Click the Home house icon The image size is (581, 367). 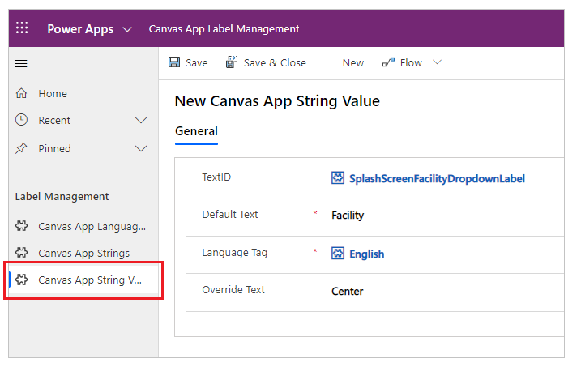pyautogui.click(x=22, y=93)
